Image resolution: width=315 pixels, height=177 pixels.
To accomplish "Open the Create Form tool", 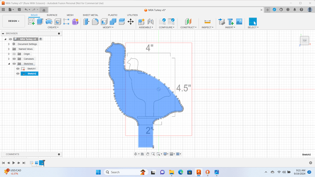I will (75, 21).
